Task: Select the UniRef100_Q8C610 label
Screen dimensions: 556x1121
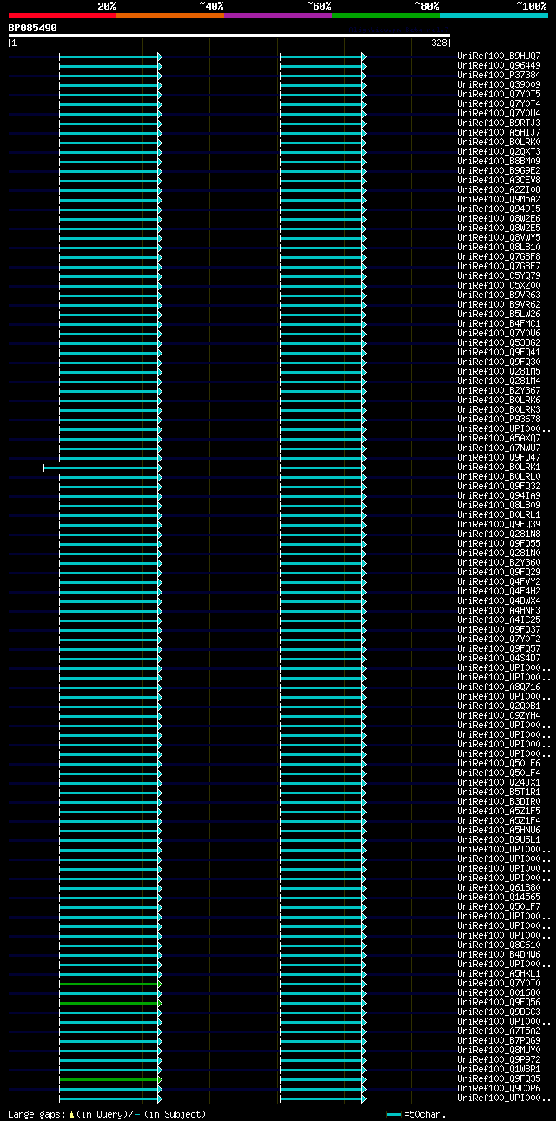Action: (500, 945)
